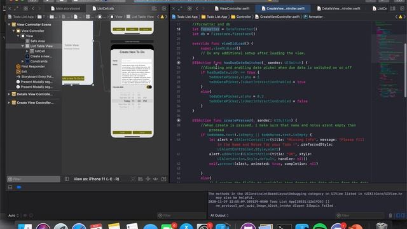
Task: Open the Align constraints tool in the canvas bar
Action: [x=141, y=179]
